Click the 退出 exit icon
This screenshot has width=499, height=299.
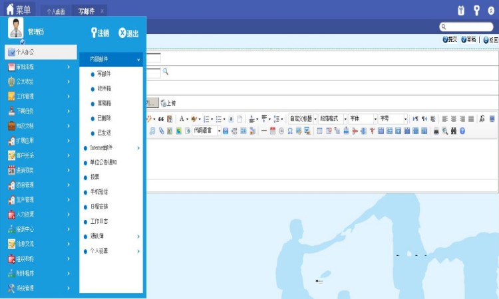[x=122, y=33]
